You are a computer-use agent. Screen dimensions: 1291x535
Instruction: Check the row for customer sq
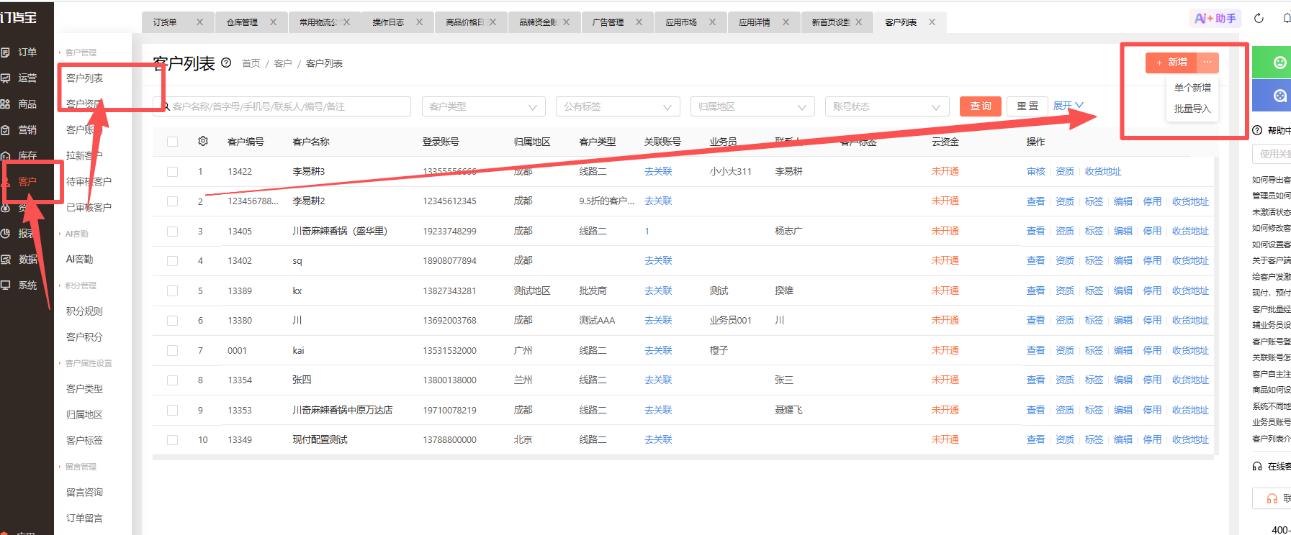click(x=172, y=260)
